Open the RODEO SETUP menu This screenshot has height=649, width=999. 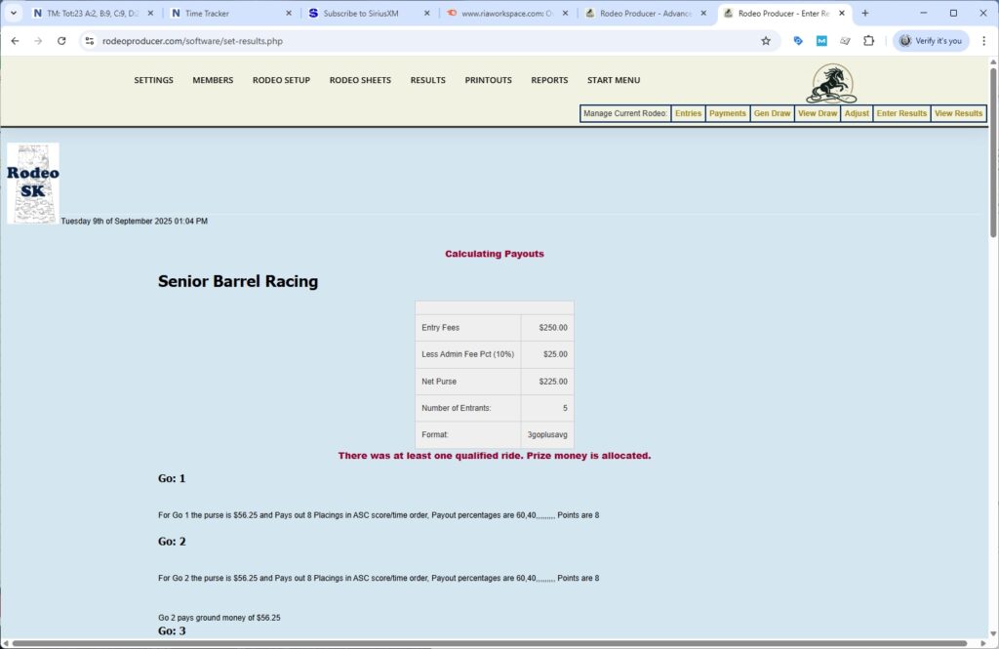[x=281, y=80]
